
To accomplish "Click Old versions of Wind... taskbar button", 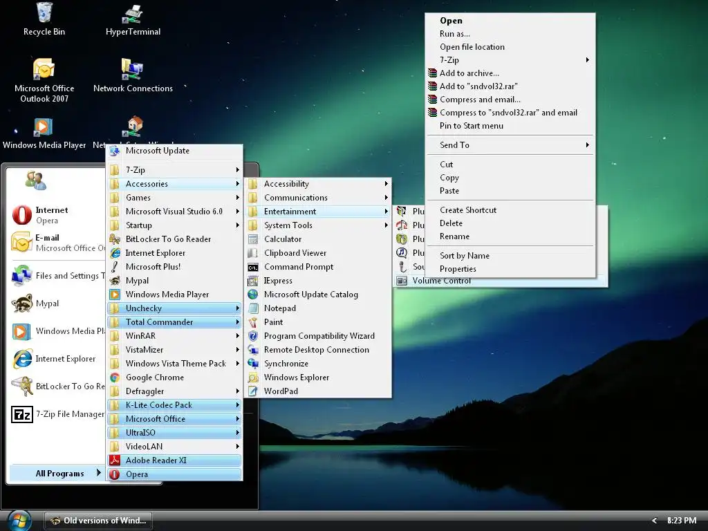I will click(x=98, y=521).
